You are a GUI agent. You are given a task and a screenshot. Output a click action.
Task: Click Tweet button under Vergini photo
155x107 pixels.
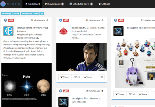pos(65,77)
